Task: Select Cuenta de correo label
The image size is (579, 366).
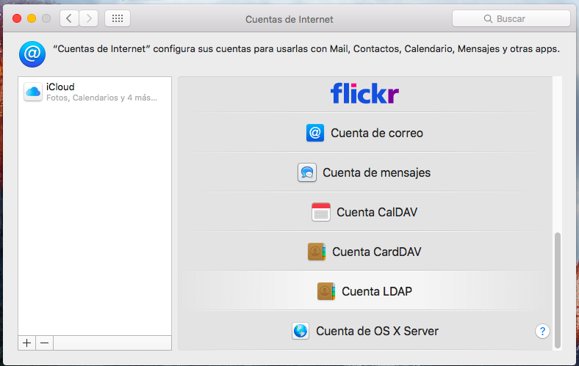Action: [x=377, y=133]
